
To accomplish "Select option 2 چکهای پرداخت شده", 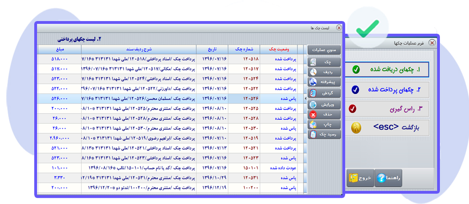I will [387, 90].
